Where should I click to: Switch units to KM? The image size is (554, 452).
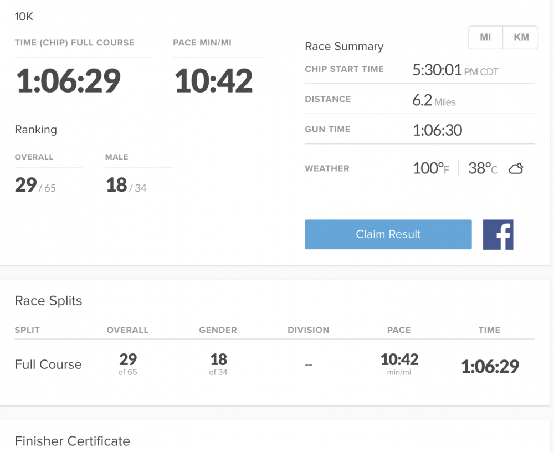pyautogui.click(x=521, y=38)
